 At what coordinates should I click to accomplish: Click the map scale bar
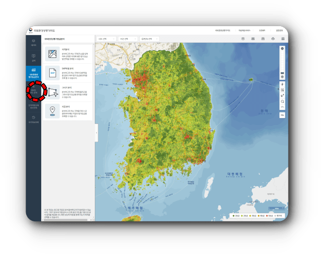276,208
